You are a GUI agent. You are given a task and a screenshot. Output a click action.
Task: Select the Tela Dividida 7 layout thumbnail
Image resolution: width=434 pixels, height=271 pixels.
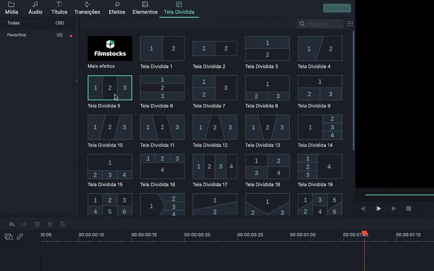215,88
